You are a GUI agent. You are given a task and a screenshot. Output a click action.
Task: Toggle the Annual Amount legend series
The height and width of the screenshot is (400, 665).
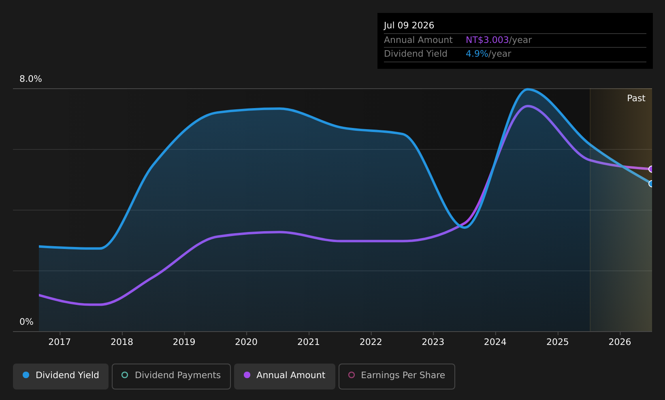coord(285,376)
